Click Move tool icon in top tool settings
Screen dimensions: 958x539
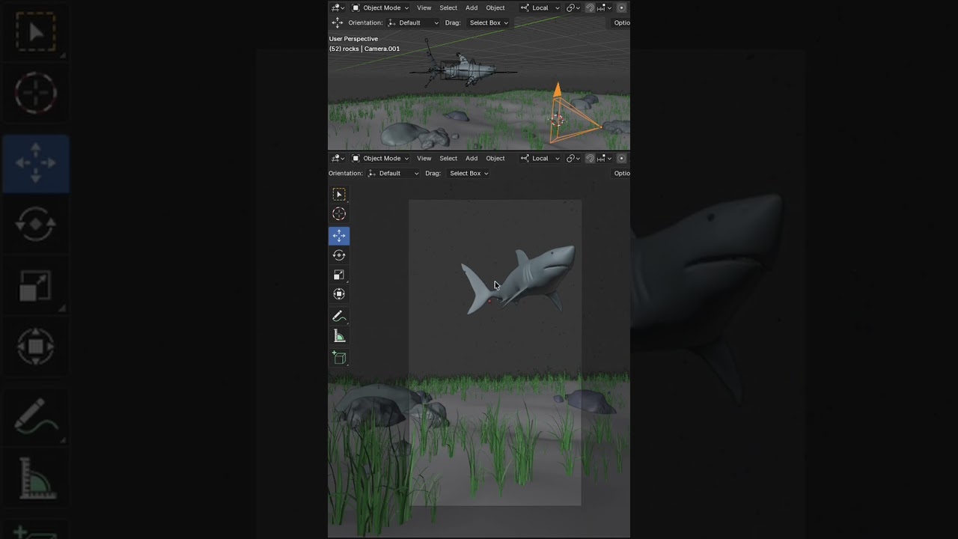click(x=338, y=22)
